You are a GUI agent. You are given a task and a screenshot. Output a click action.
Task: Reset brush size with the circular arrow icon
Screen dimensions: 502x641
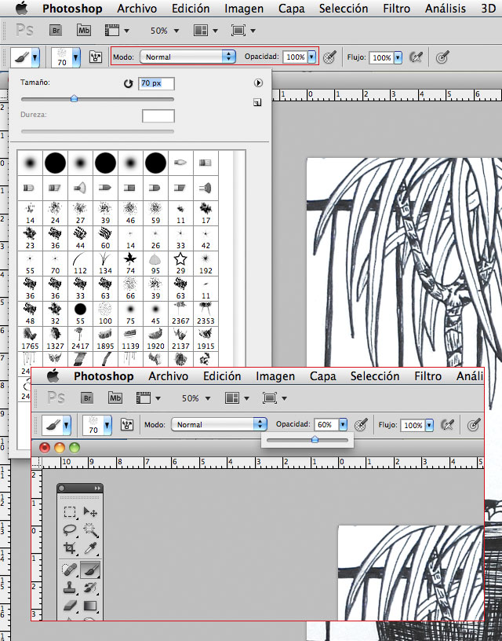click(128, 84)
